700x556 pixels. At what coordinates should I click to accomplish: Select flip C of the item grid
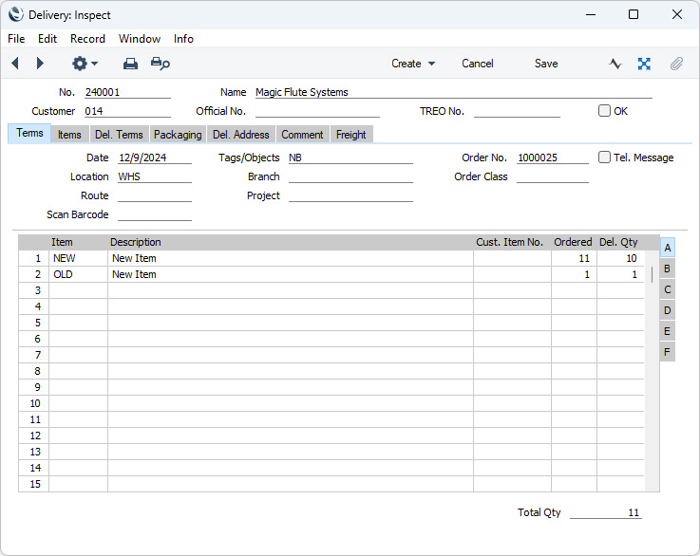[668, 289]
